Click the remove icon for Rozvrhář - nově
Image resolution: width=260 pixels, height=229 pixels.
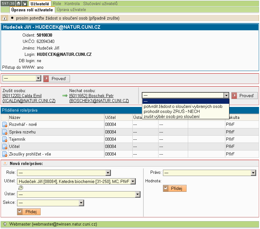tap(5, 125)
